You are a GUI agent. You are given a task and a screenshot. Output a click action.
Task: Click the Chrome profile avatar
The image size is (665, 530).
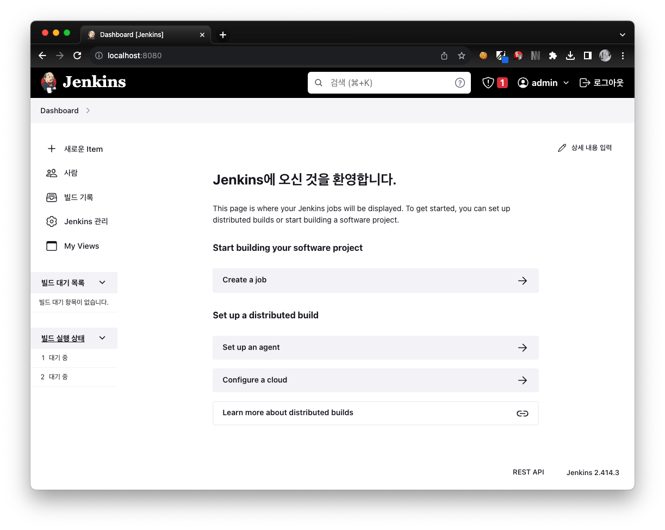(605, 56)
